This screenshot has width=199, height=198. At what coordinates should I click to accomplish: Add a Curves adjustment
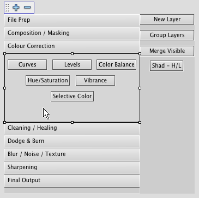pos(27,65)
